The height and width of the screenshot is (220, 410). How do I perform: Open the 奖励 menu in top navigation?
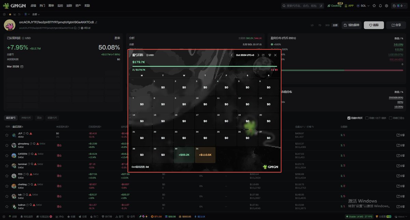click(x=87, y=5)
